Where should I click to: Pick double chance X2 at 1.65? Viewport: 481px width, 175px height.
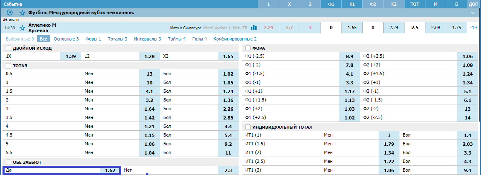228,56
